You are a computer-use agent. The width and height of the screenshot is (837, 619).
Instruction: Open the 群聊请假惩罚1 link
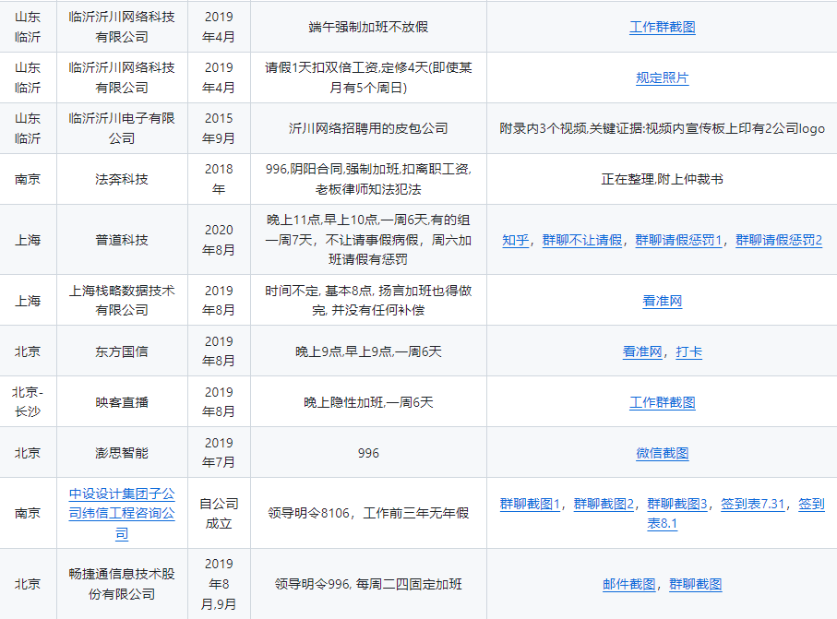[678, 240]
